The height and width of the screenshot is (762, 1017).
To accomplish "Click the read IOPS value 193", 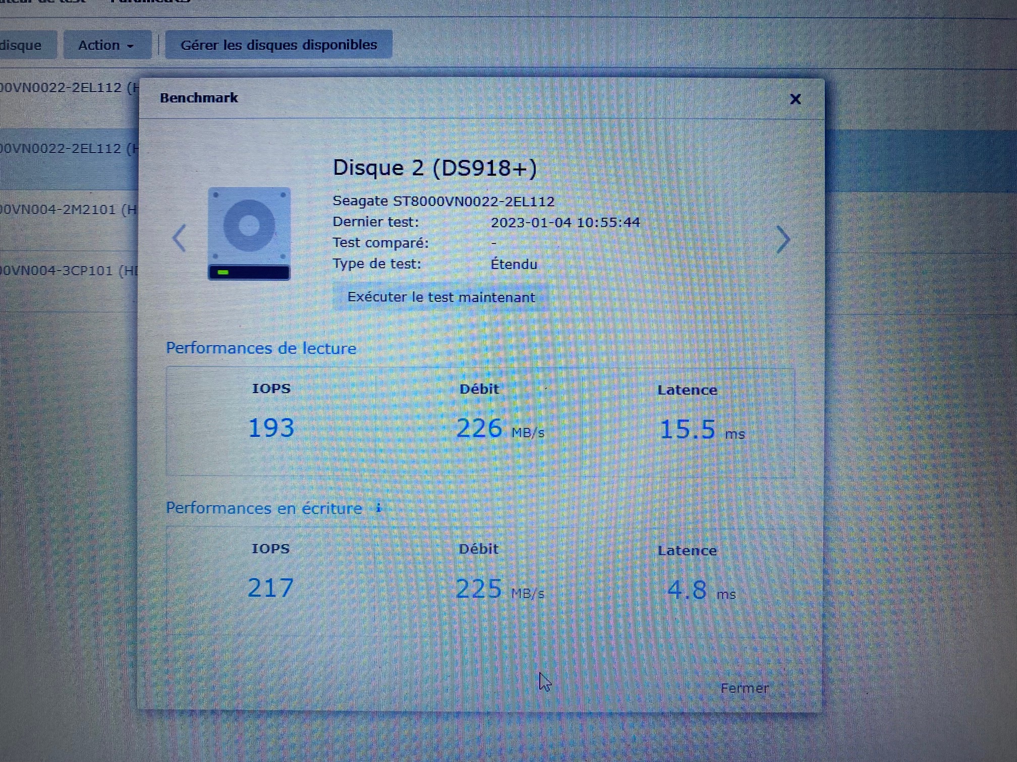I will [271, 428].
